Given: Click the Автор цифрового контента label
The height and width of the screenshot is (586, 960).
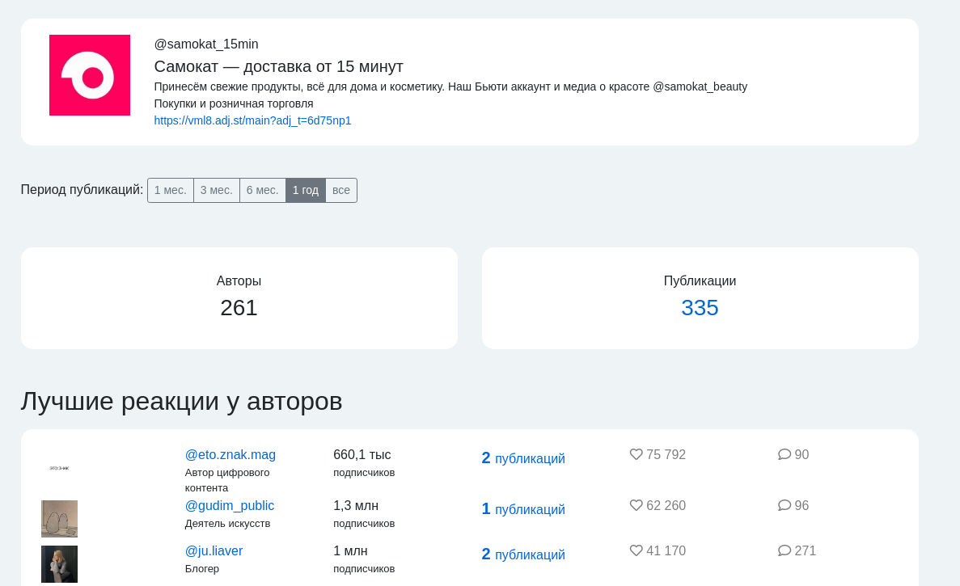Looking at the screenshot, I should coord(227,480).
